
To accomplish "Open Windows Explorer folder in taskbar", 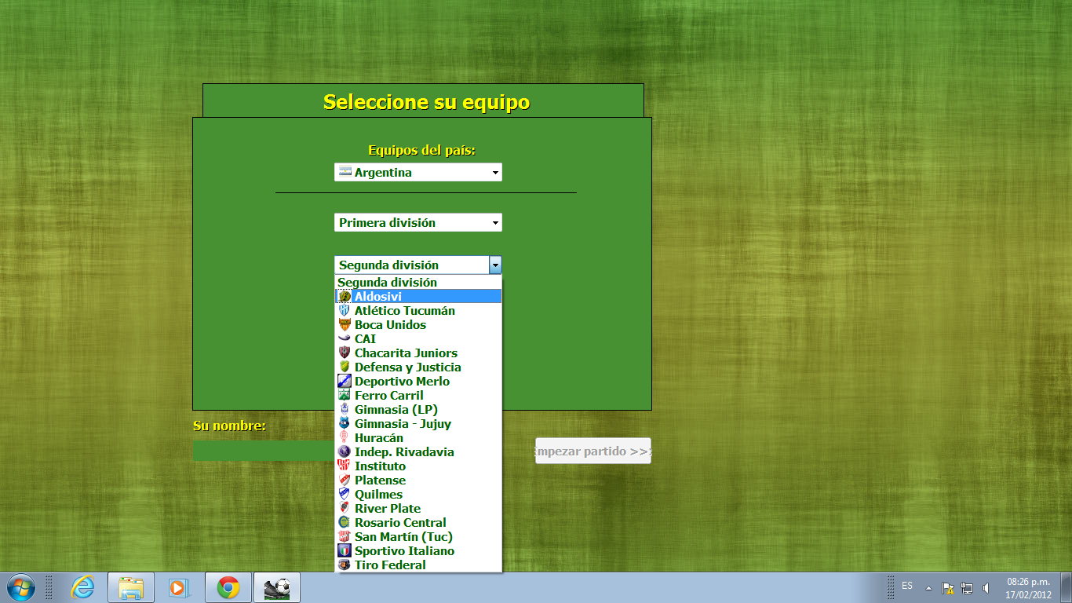I will tap(131, 587).
